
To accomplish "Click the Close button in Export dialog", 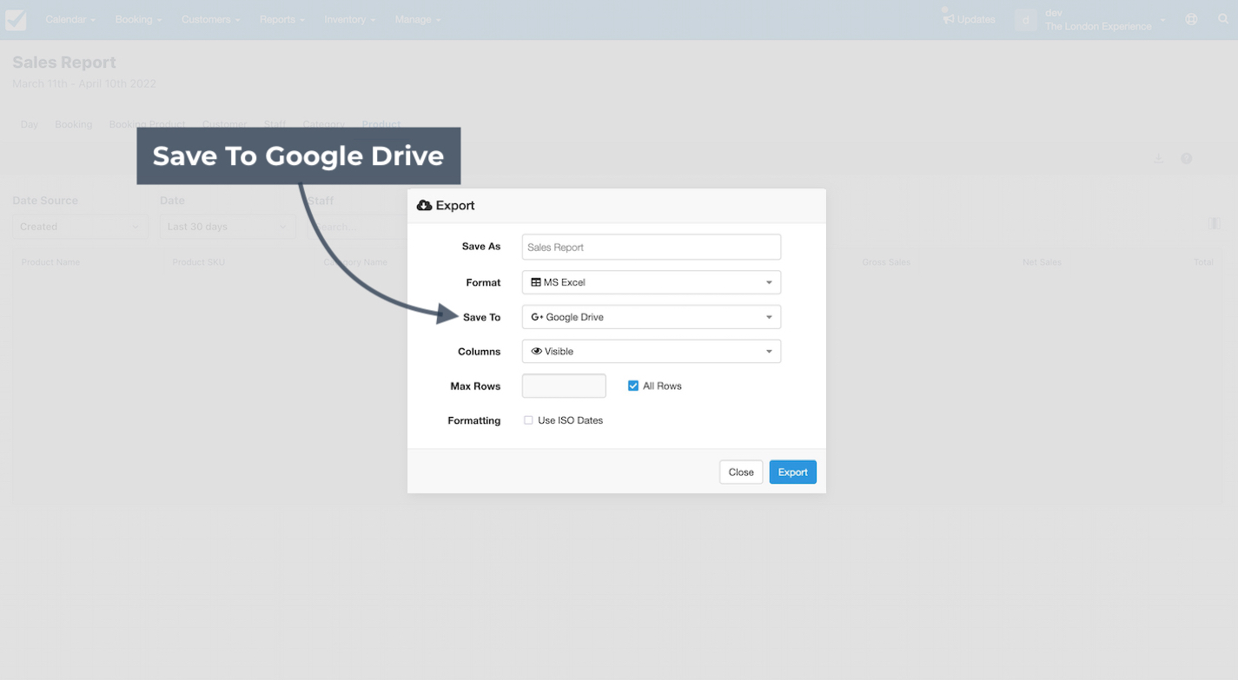I will [741, 472].
